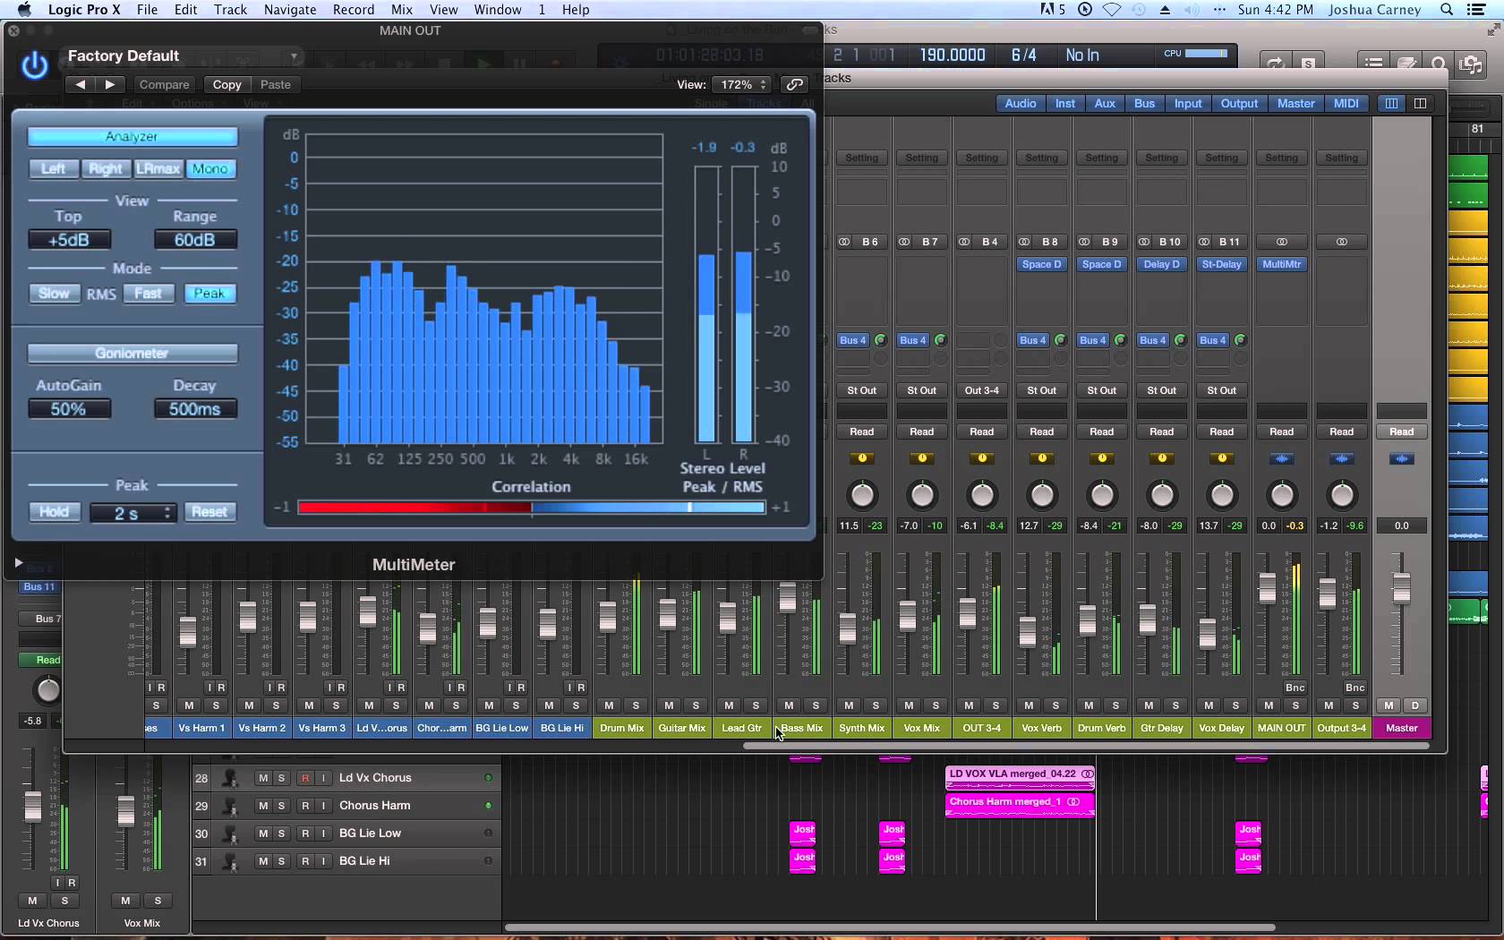Open the Media Browser toolbar icon
This screenshot has width=1504, height=940.
pos(1473,63)
